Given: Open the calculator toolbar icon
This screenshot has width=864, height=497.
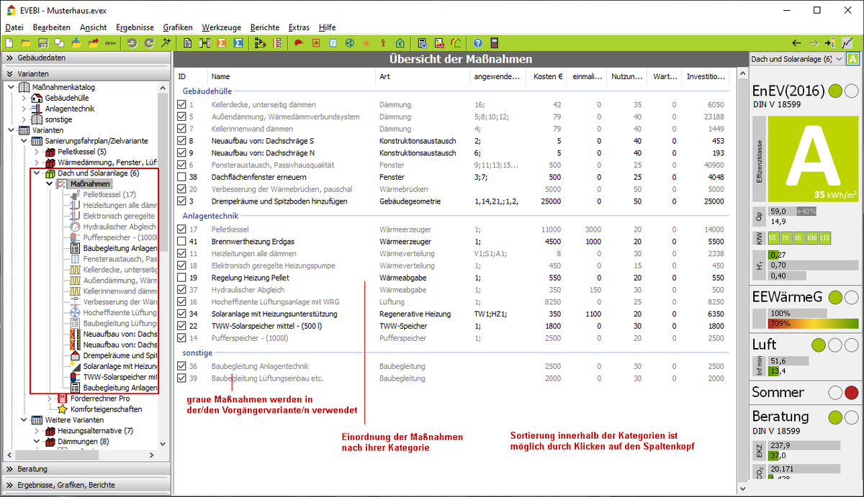Looking at the screenshot, I should [495, 43].
